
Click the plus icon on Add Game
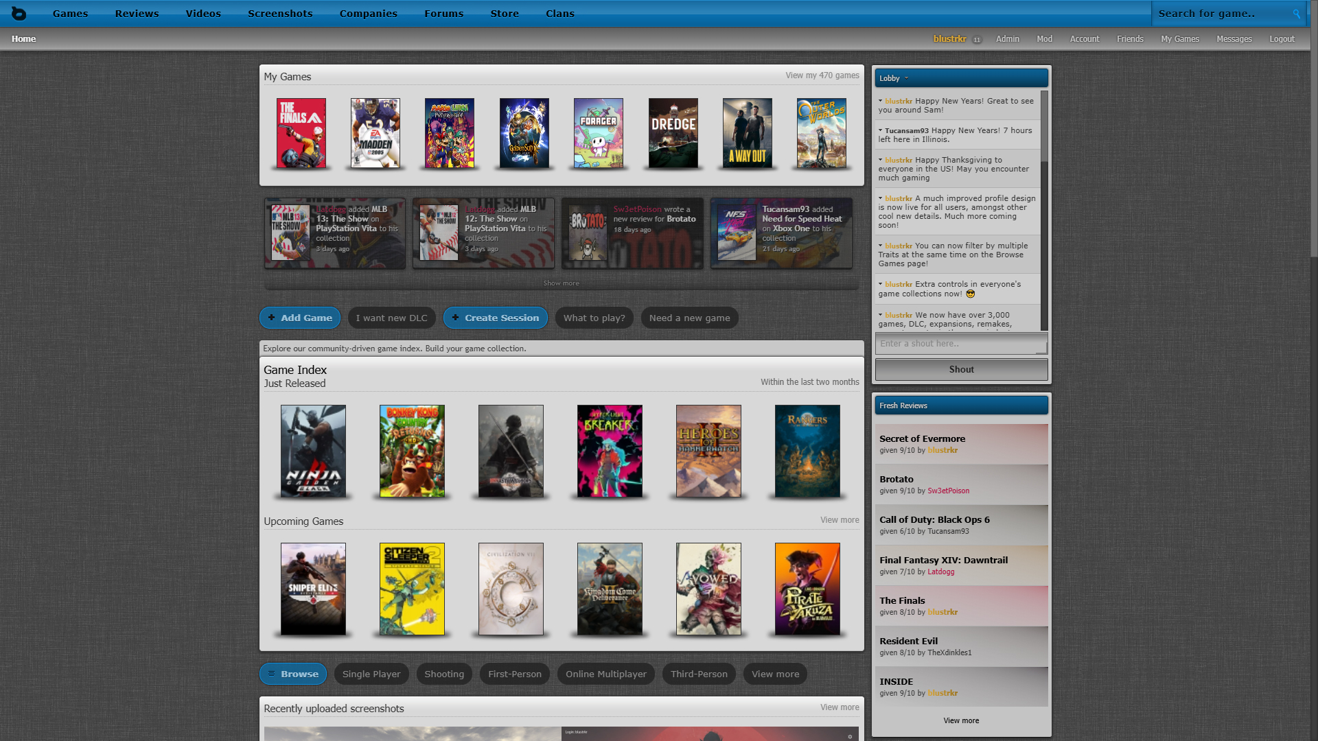point(272,318)
